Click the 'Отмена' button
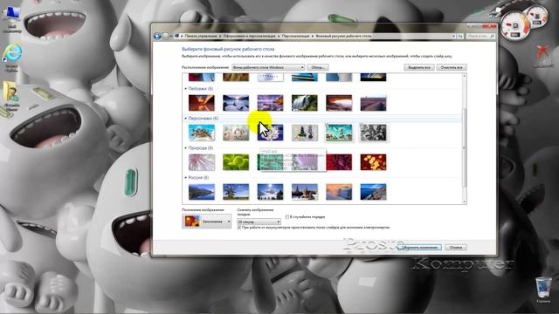559x314 pixels. pyautogui.click(x=456, y=247)
